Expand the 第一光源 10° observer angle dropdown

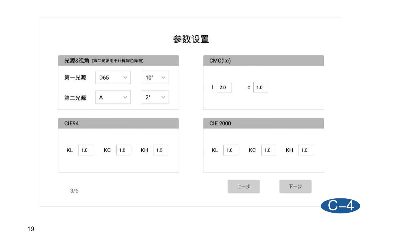click(155, 78)
